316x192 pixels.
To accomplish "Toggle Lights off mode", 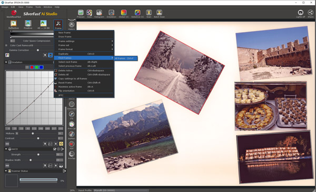I will click(x=301, y=14).
